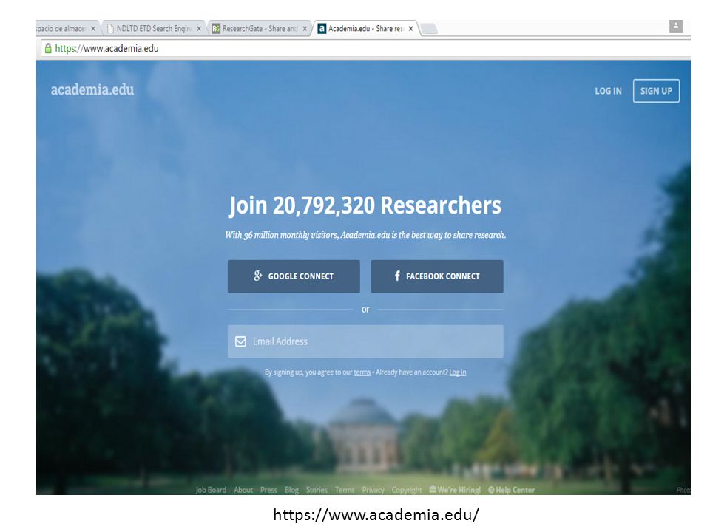Image resolution: width=710 pixels, height=532 pixels.
Task: Open the Terms footer link
Action: coord(345,490)
